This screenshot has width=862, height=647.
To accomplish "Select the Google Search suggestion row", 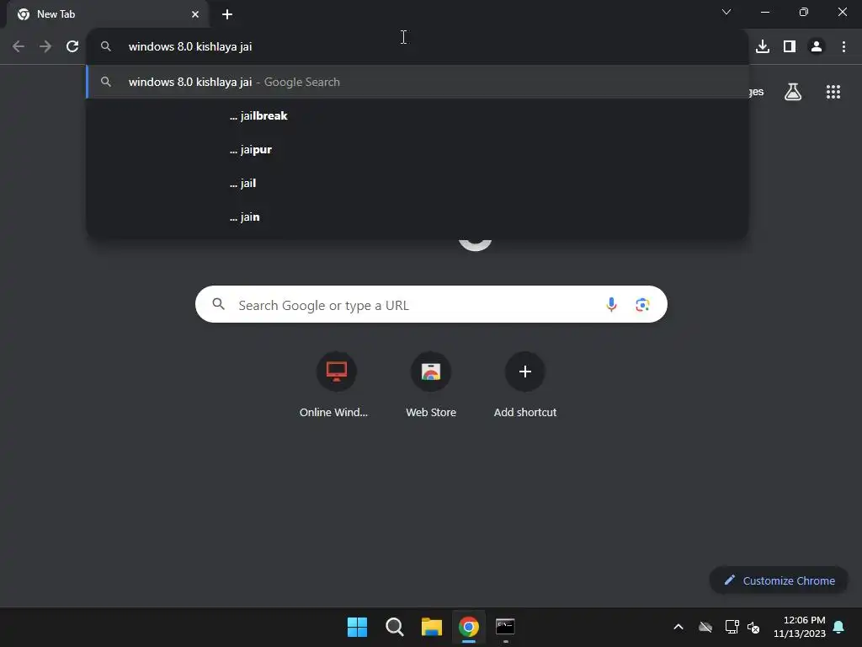I will 418,82.
